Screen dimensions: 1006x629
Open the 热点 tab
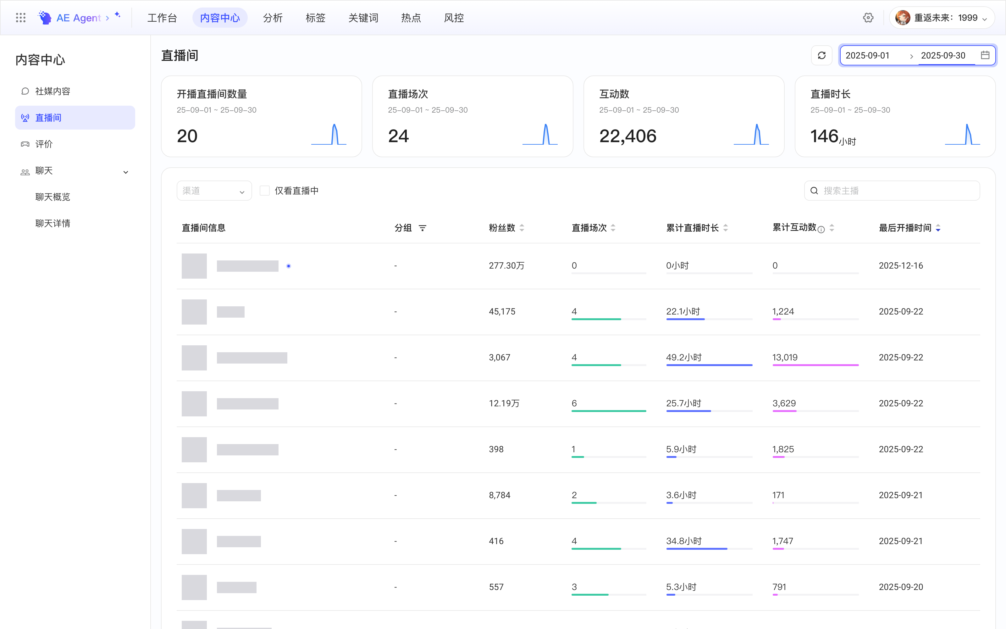pos(411,18)
